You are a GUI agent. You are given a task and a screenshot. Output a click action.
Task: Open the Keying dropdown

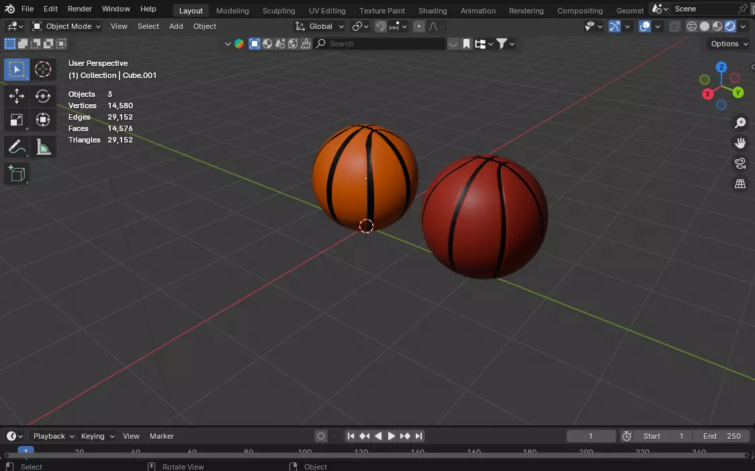click(x=97, y=436)
